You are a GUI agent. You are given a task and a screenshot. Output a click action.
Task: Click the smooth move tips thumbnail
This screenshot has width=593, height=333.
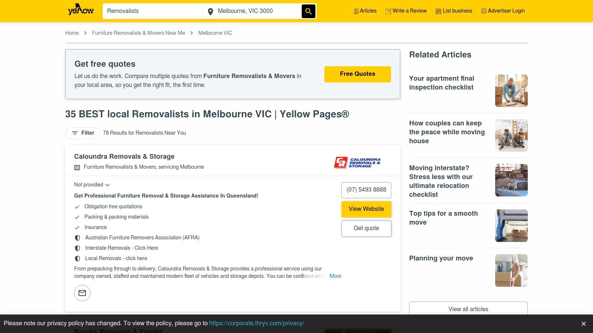click(511, 226)
